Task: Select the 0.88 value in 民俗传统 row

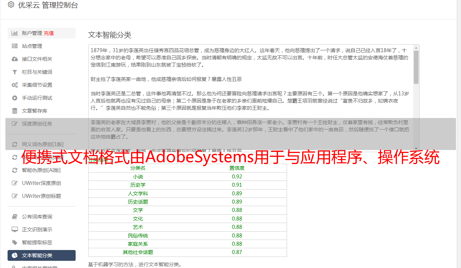Action: 237,236
